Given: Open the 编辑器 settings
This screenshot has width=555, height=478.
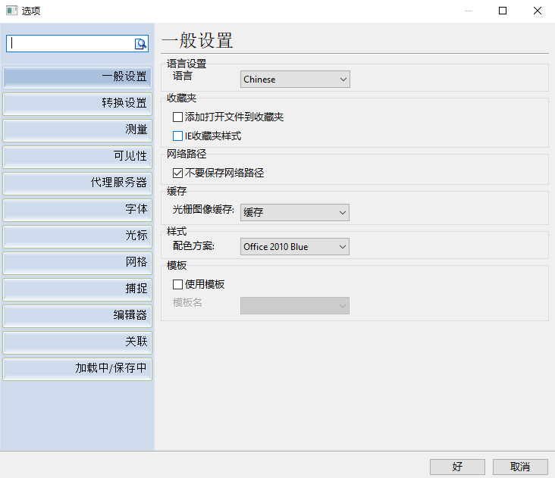Looking at the screenshot, I should pyautogui.click(x=77, y=316).
